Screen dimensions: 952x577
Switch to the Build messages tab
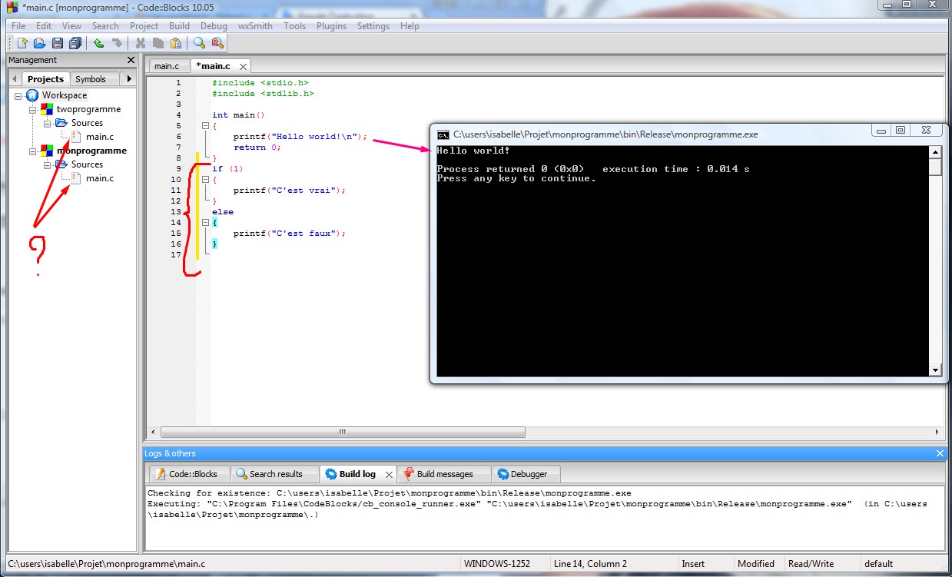(438, 474)
